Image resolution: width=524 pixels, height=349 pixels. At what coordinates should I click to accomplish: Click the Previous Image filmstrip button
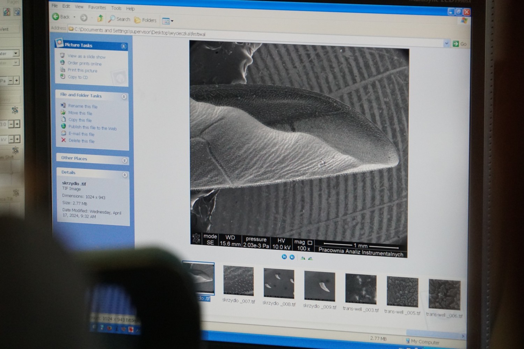(284, 257)
